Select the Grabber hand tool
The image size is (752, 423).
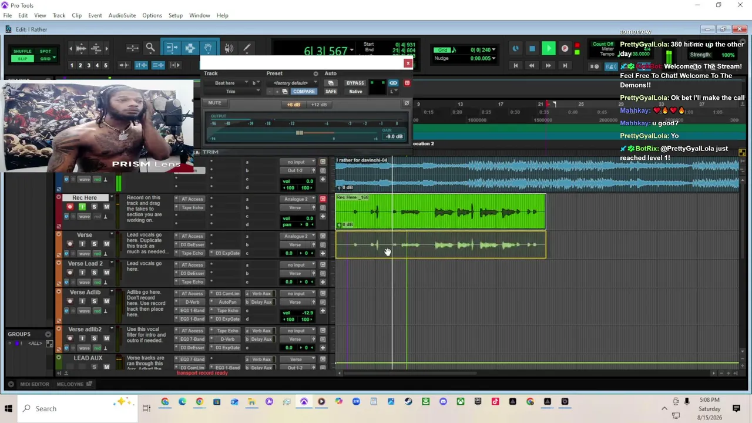[208, 48]
